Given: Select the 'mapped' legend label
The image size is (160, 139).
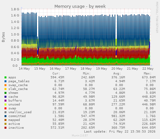Looking at the screenshot, I should tap(14, 120).
